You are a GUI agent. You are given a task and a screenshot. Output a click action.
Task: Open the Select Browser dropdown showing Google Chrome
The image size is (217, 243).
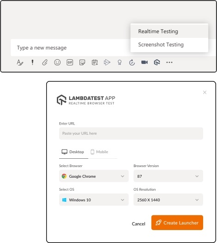coord(94,176)
